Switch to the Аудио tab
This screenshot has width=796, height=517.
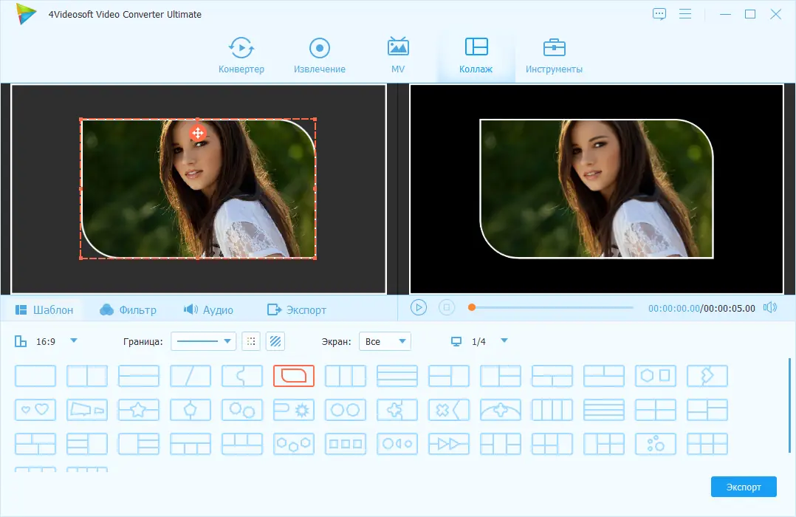(x=208, y=309)
